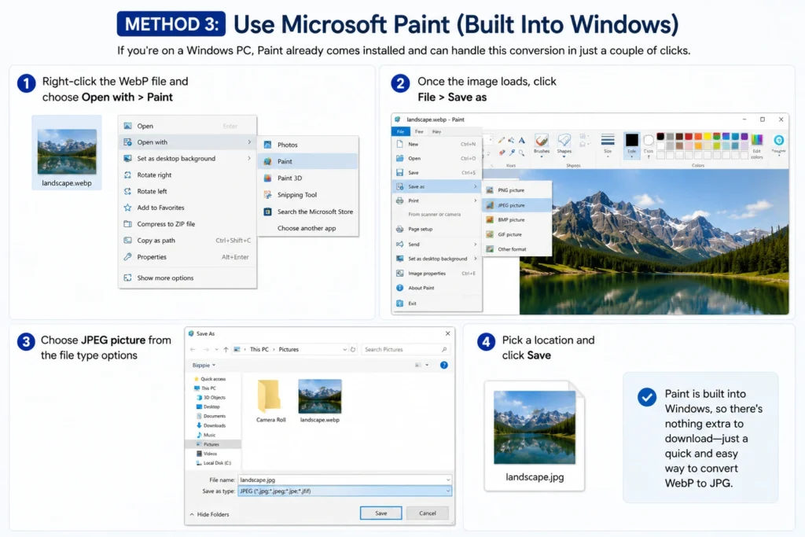Click the Search Pictures box
The width and height of the screenshot is (805, 537).
[x=405, y=349]
